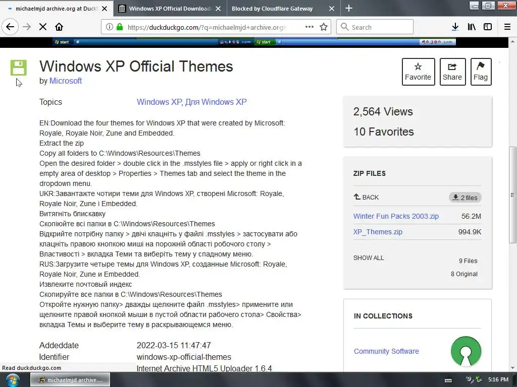Bookmark this page with the star icon
Screen dimensions: 517x387
[x=324, y=27]
